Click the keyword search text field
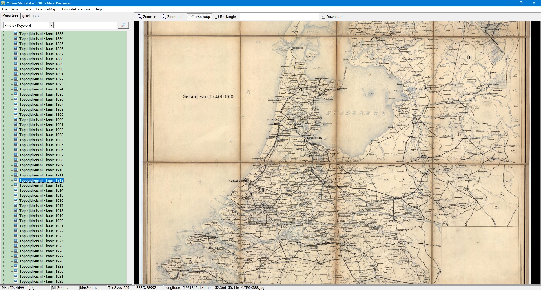The image size is (541, 290). pyautogui.click(x=86, y=25)
